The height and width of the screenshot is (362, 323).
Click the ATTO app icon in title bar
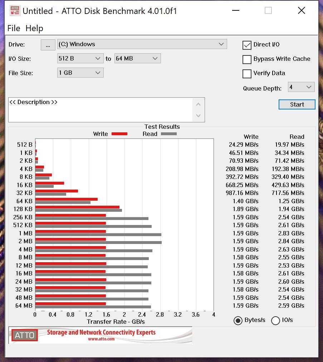click(15, 11)
